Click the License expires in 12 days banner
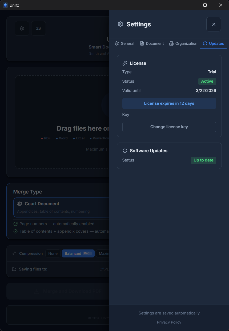 tap(169, 103)
